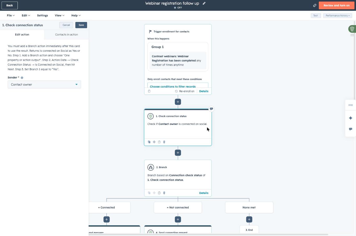Viewport: 356px width, 236px height.
Task: Click the Branch card tree icon
Action: pyautogui.click(x=151, y=167)
